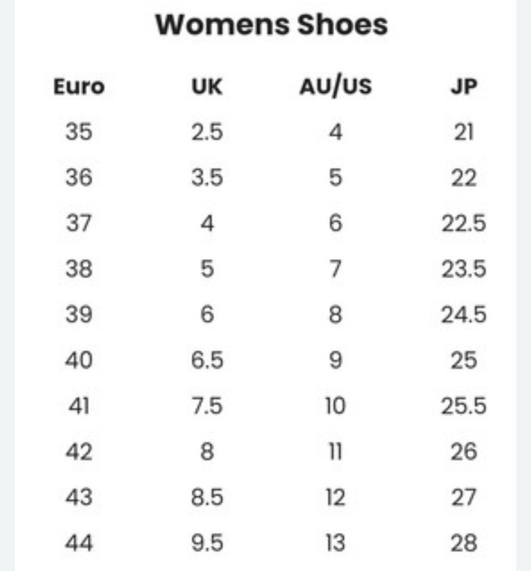Click Euro size 41 cell
Image resolution: width=531 pixels, height=571 pixels.
[x=79, y=406]
